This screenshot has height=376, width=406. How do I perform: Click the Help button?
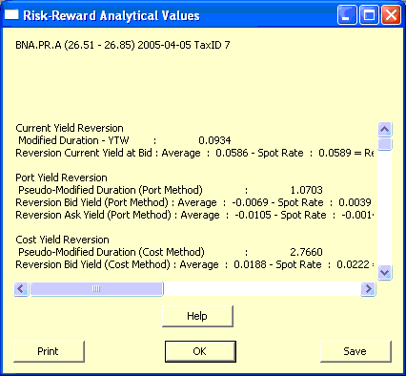click(197, 316)
